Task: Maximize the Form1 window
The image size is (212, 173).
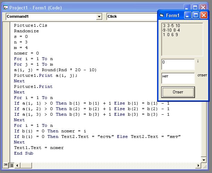Action: 196,15
